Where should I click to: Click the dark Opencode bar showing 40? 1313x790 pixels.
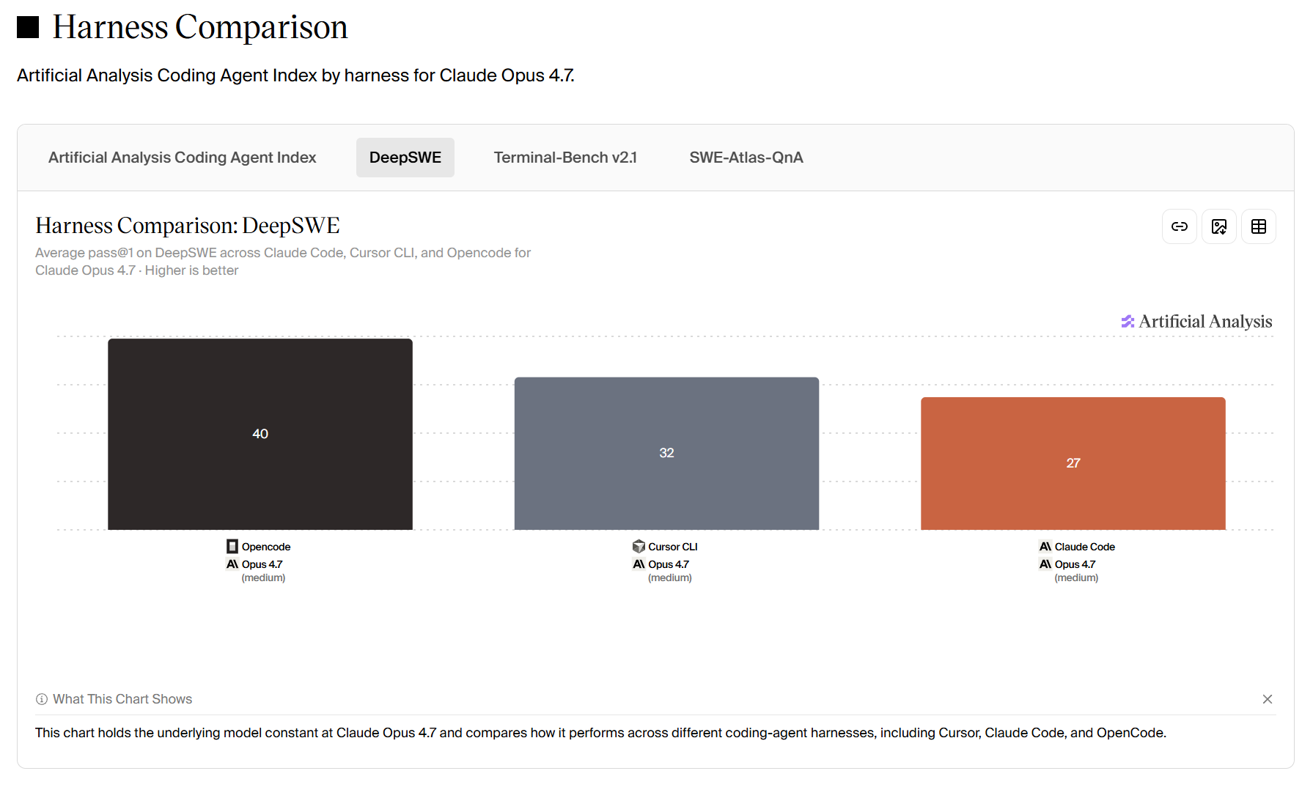pos(260,434)
